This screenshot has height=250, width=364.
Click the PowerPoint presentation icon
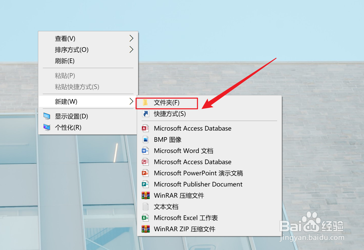click(x=145, y=173)
